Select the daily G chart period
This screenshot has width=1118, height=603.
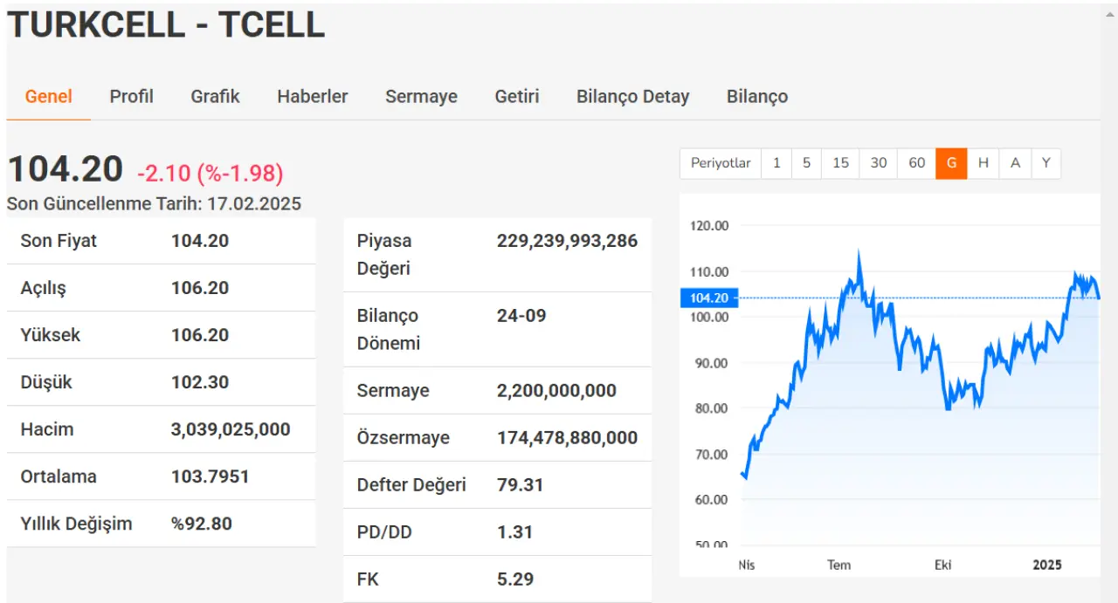[x=951, y=163]
